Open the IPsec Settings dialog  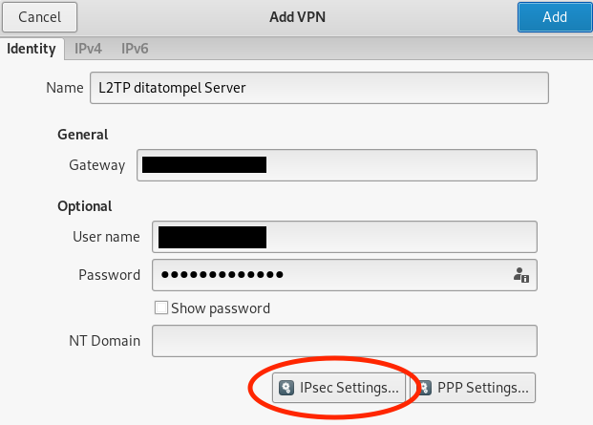coord(339,388)
